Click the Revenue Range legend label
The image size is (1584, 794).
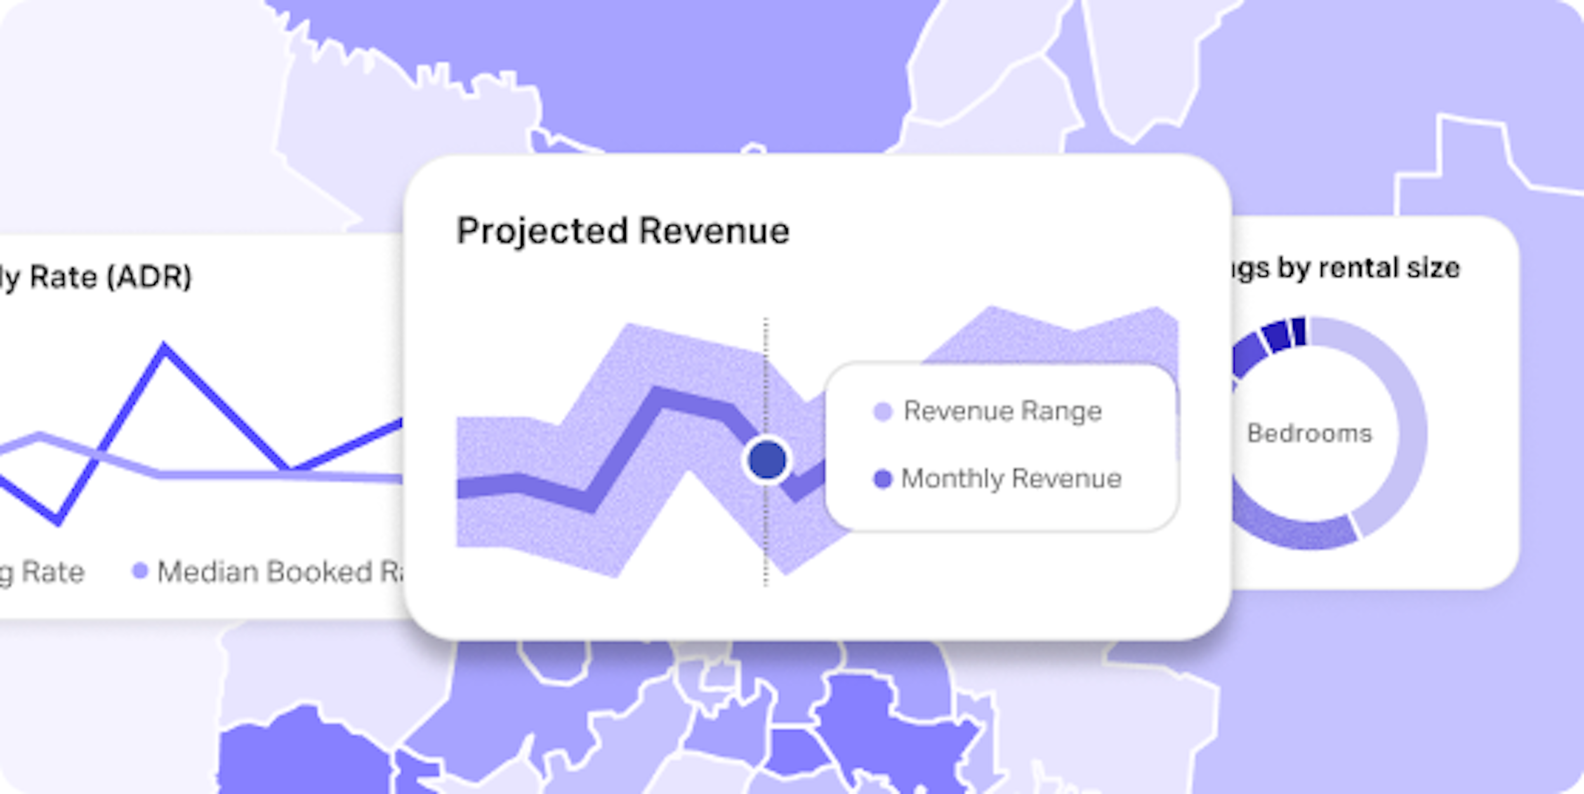(1003, 412)
